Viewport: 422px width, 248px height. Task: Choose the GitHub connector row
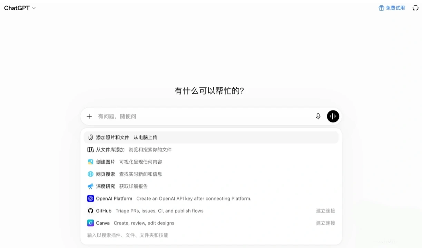pos(211,211)
